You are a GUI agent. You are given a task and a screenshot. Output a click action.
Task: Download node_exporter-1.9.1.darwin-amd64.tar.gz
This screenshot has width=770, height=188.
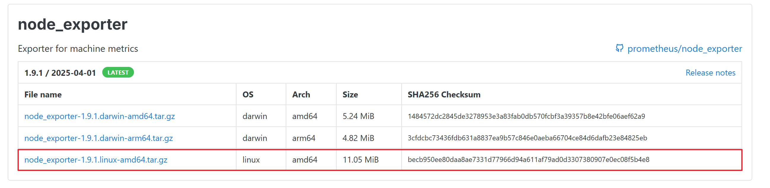pos(100,116)
